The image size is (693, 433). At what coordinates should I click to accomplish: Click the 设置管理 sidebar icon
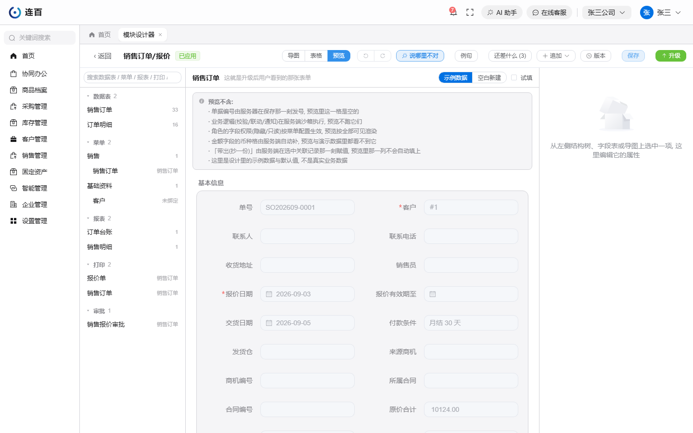[13, 221]
